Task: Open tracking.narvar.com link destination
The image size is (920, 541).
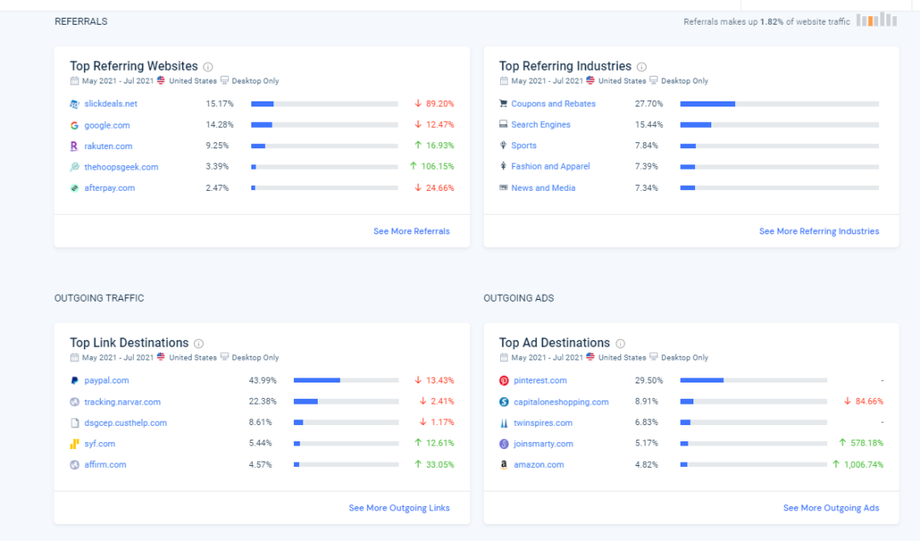Action: click(x=122, y=402)
